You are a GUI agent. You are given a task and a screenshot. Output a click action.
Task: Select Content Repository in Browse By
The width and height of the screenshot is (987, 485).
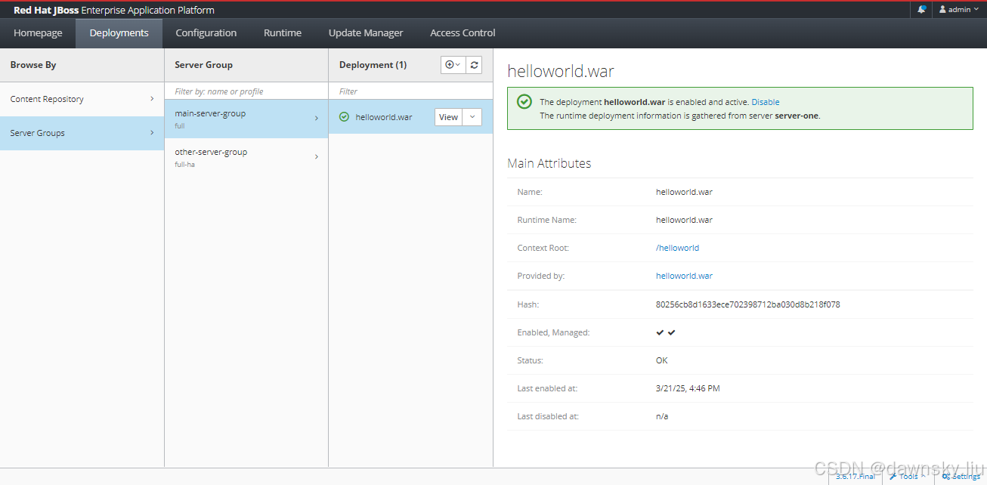point(82,99)
